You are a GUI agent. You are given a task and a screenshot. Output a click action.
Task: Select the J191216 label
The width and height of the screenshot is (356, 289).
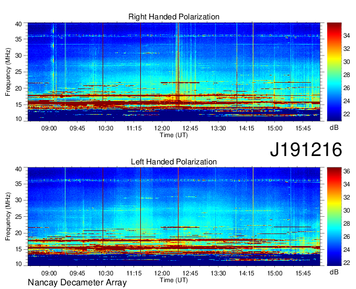point(306,150)
